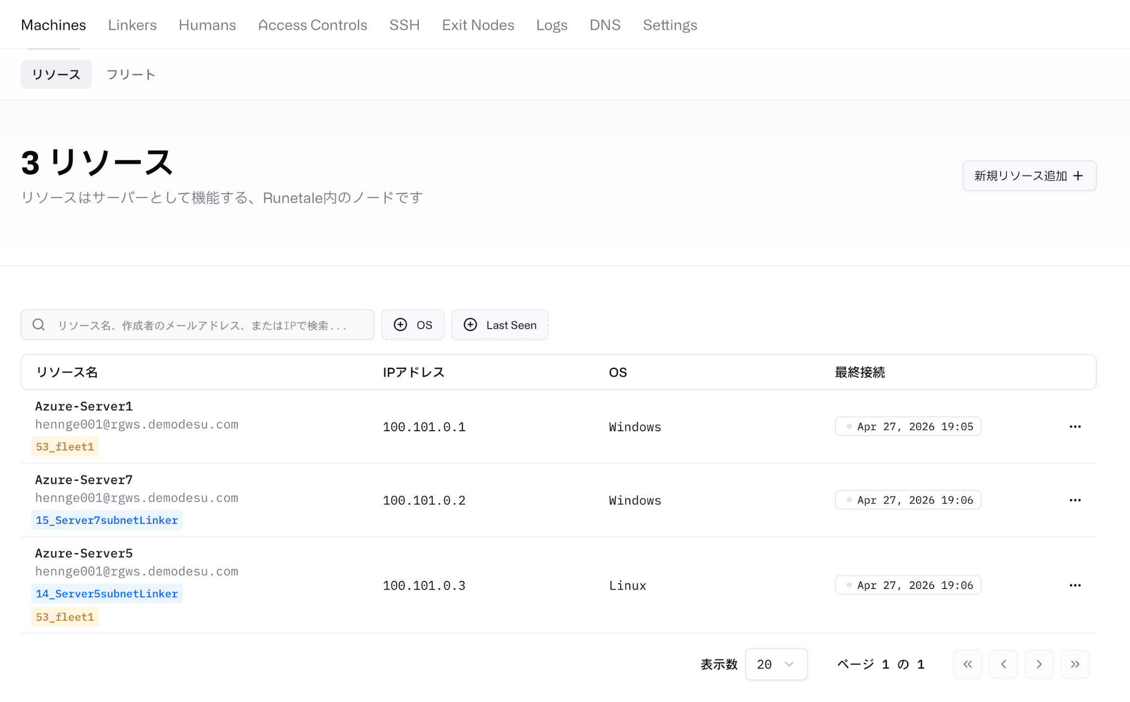
Task: Click the email under Azure-Server7
Action: (137, 498)
